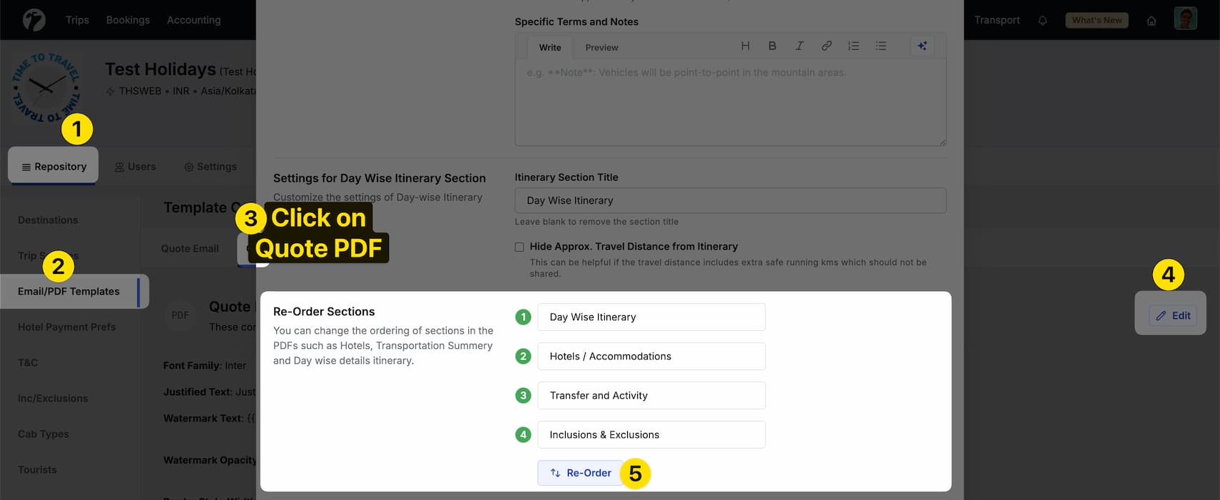Screen dimensions: 1220x500
Task: Click the Heading format icon
Action: click(x=745, y=46)
